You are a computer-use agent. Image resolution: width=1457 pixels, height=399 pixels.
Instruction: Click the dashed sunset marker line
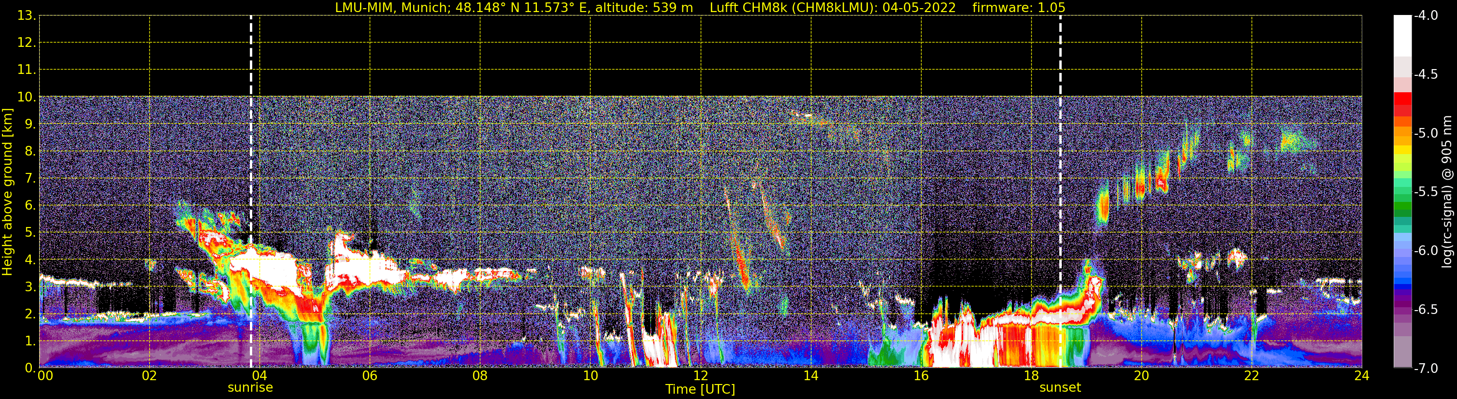click(x=1061, y=192)
